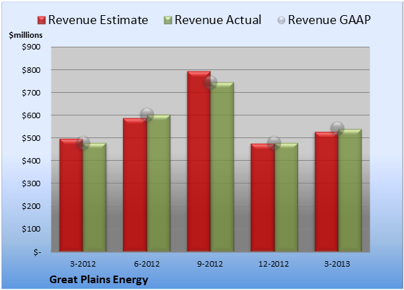
Task: Click the 3-2013 x-axis label
Action: pyautogui.click(x=337, y=264)
